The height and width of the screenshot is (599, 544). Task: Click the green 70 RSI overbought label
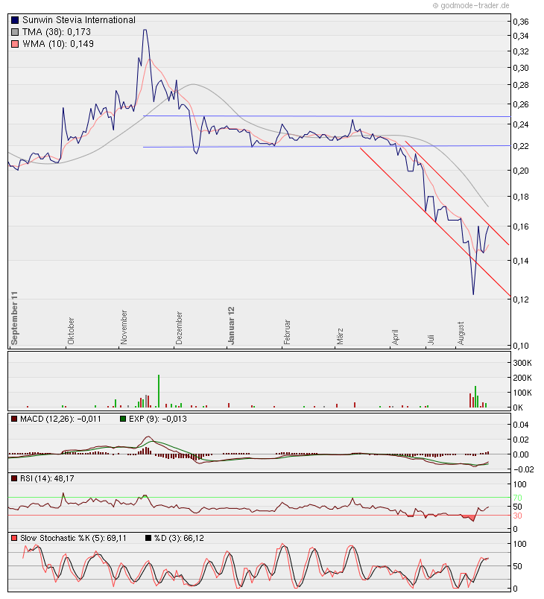point(518,498)
